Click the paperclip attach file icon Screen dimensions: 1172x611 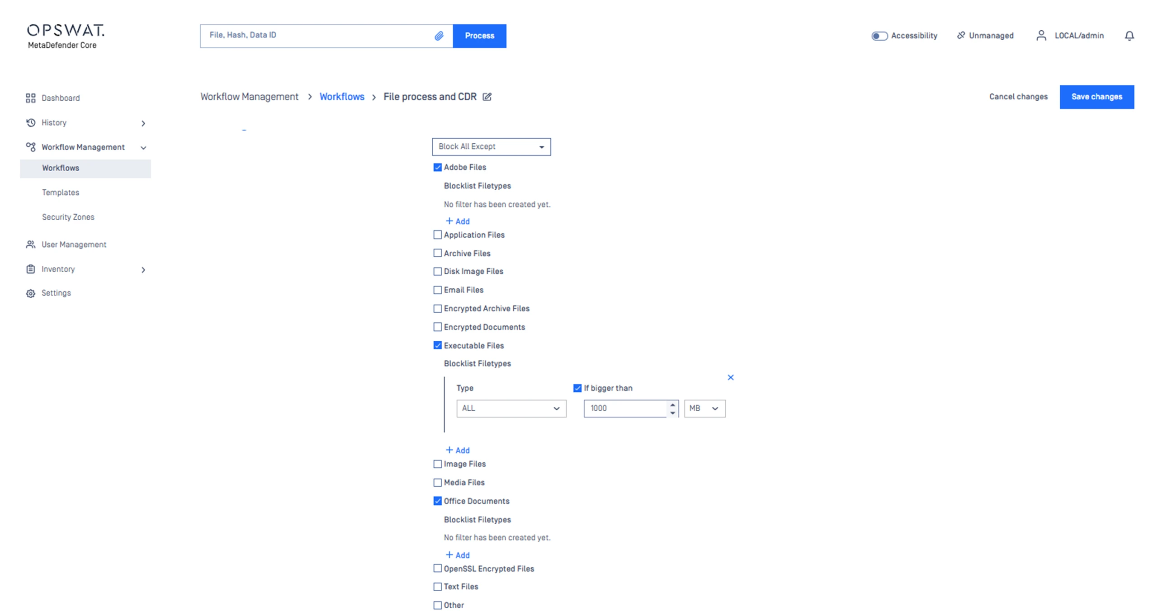point(439,35)
